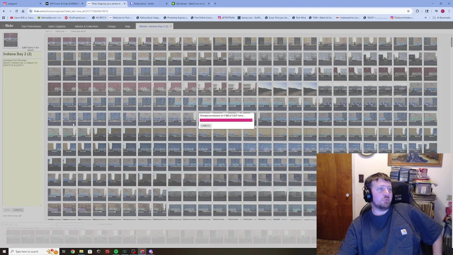Open TheSeventhLetter bookmark

click(402, 18)
